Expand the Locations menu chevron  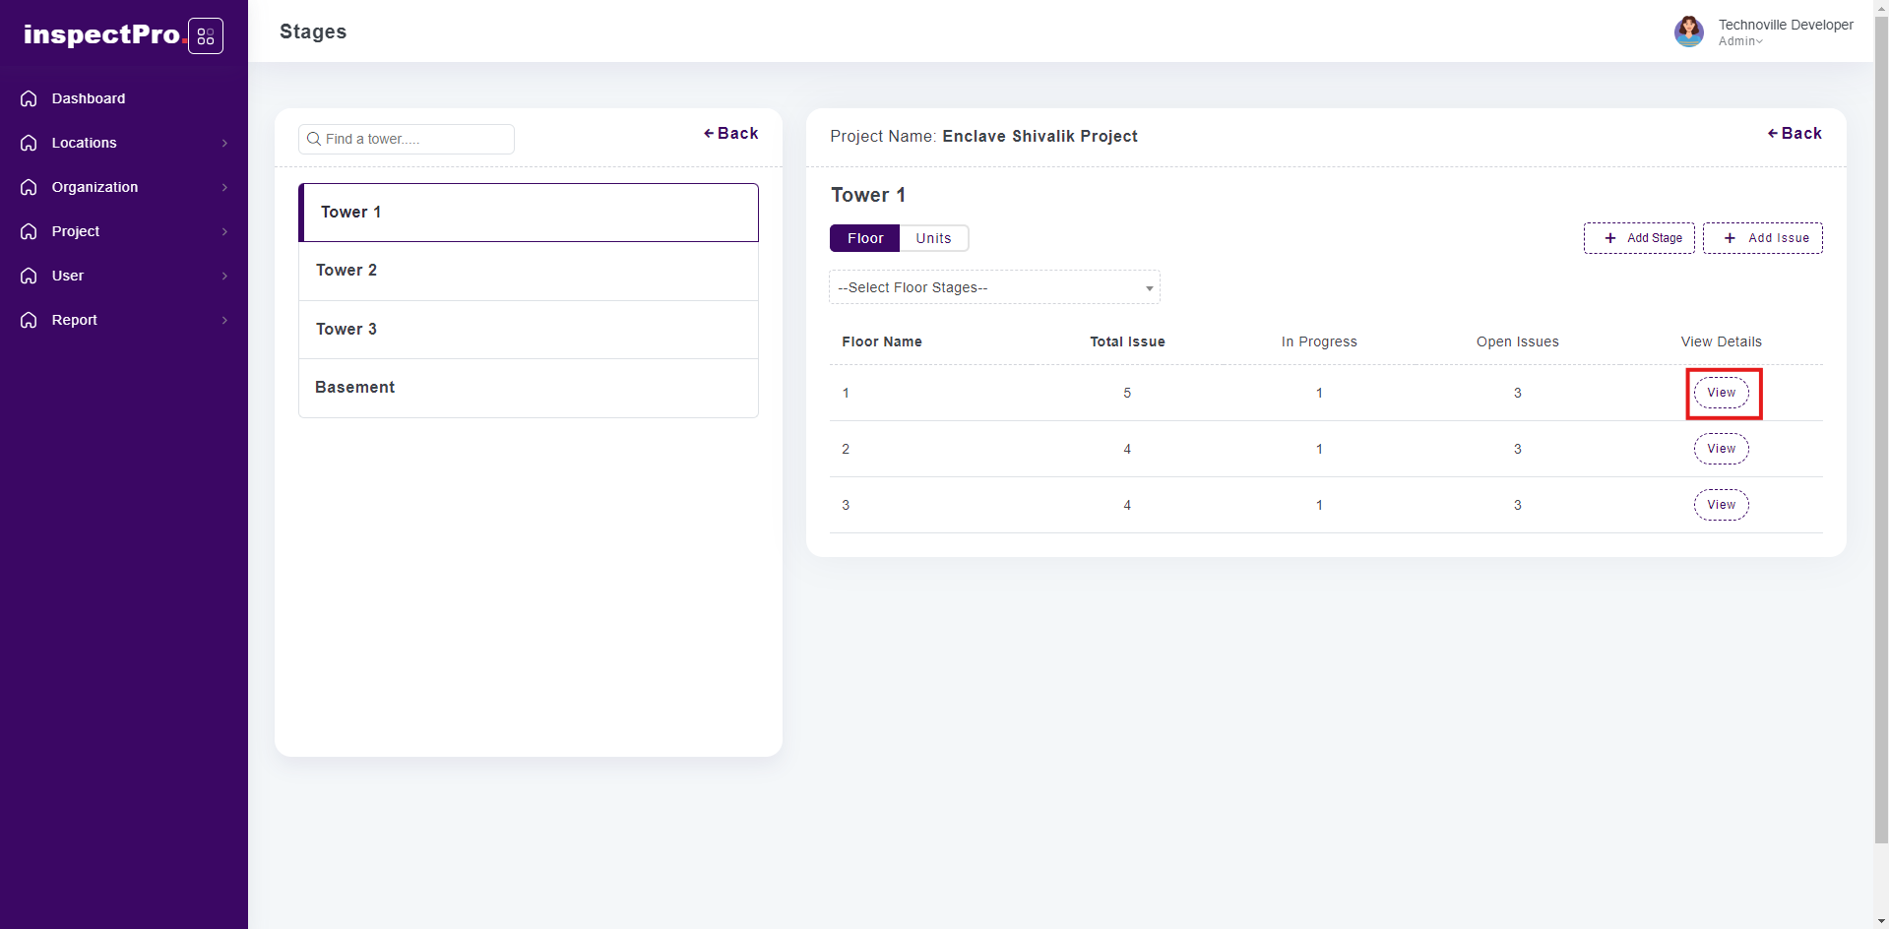(224, 143)
